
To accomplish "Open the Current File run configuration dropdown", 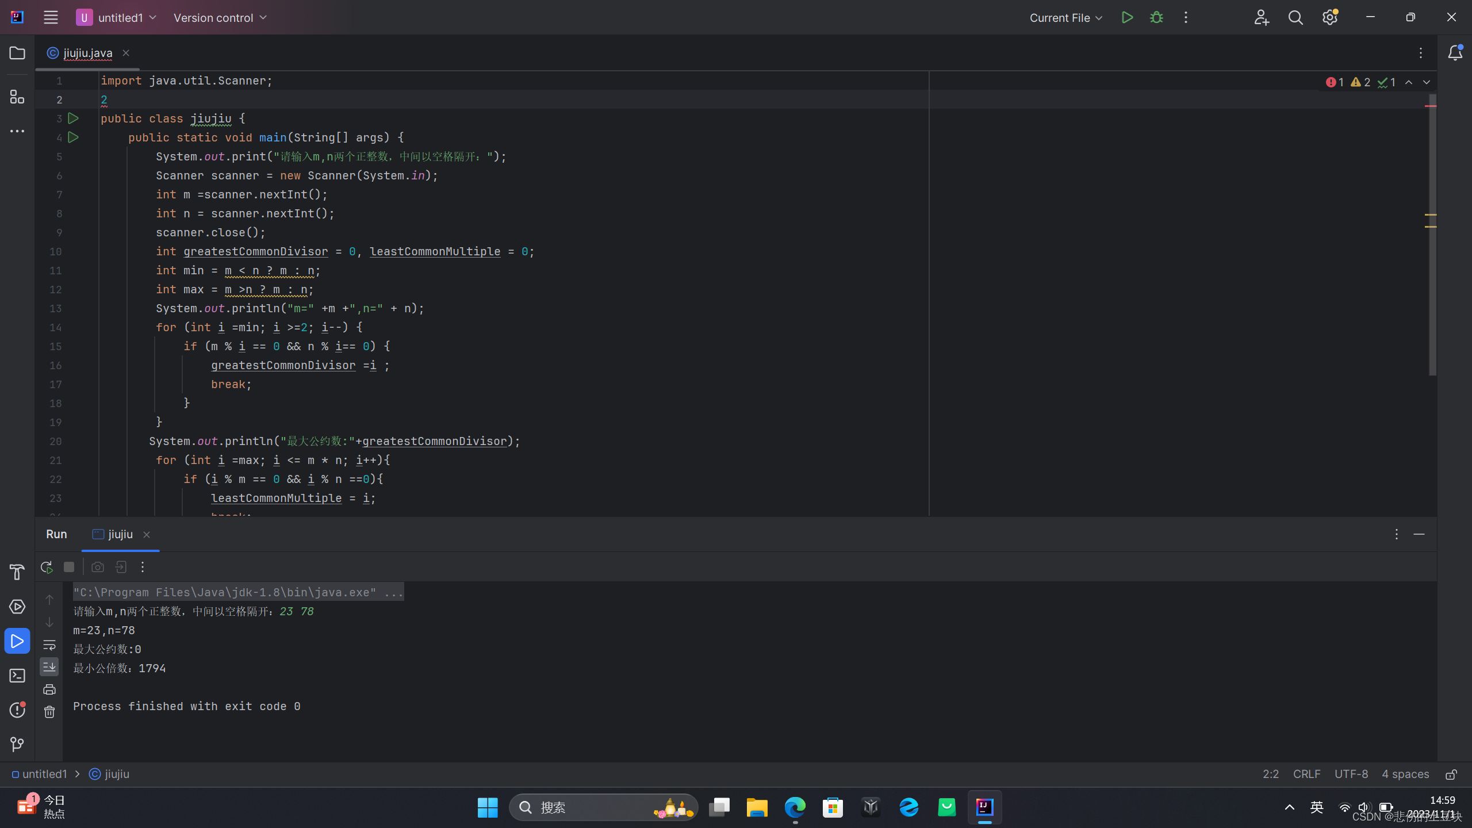I will (x=1066, y=17).
